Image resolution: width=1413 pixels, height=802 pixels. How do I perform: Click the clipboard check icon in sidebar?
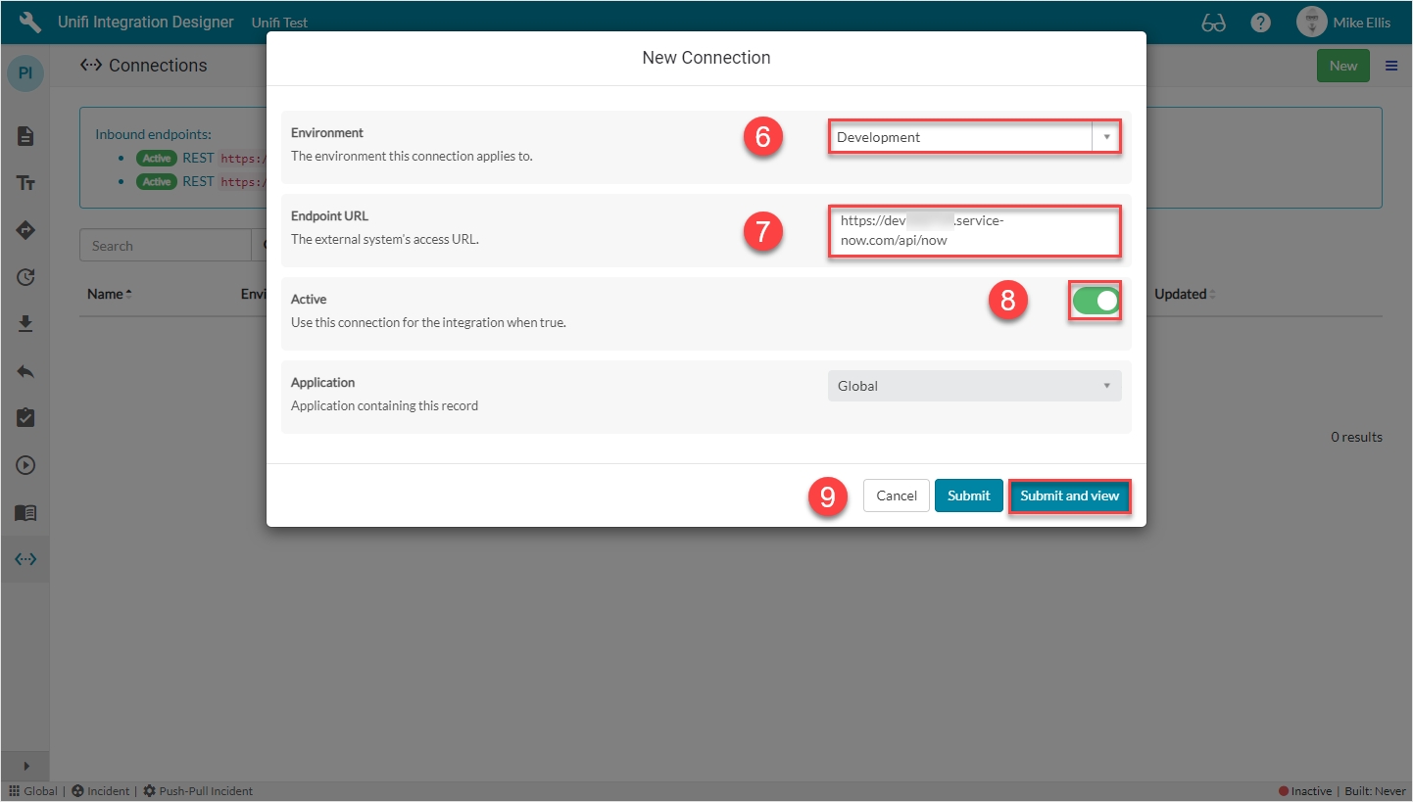click(25, 418)
